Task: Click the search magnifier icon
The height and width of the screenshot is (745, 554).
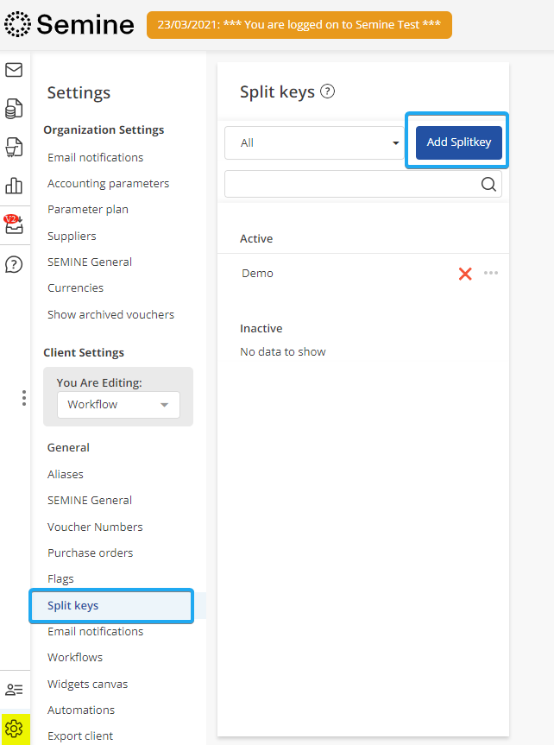Action: [x=488, y=184]
